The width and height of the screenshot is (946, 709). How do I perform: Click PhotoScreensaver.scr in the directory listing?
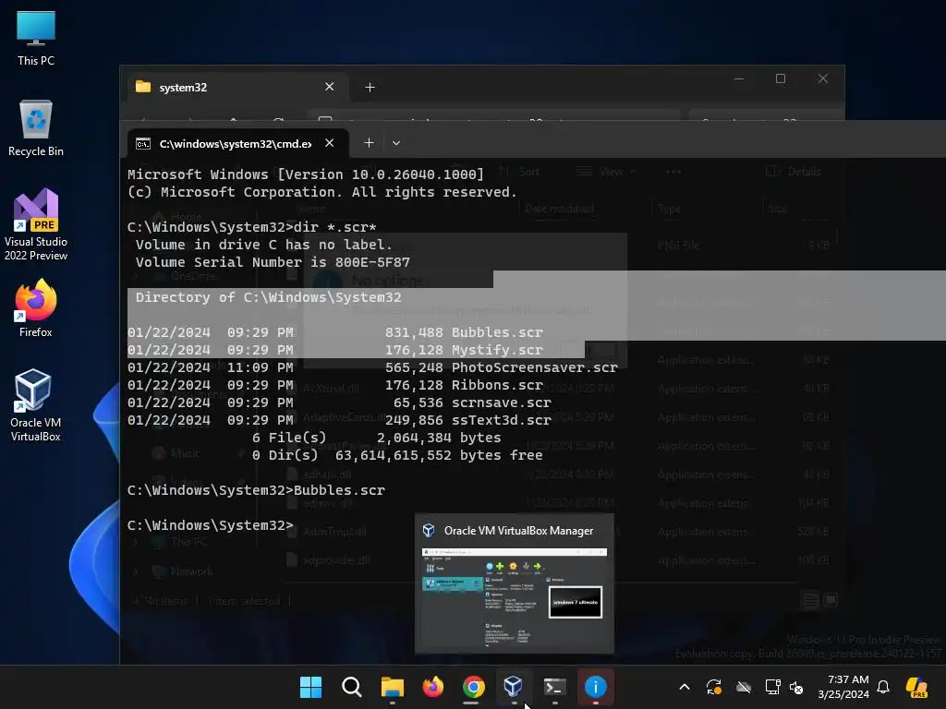[x=535, y=367]
